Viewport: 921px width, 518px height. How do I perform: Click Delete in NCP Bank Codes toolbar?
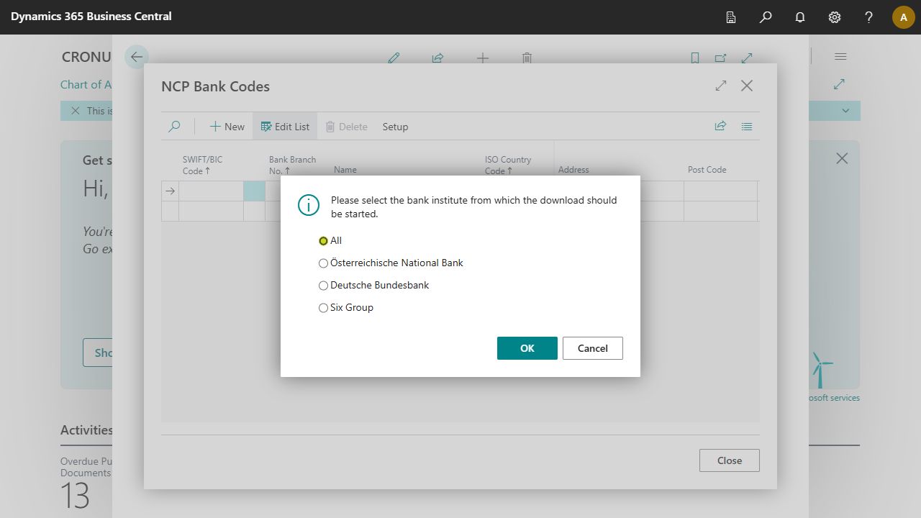pyautogui.click(x=346, y=127)
